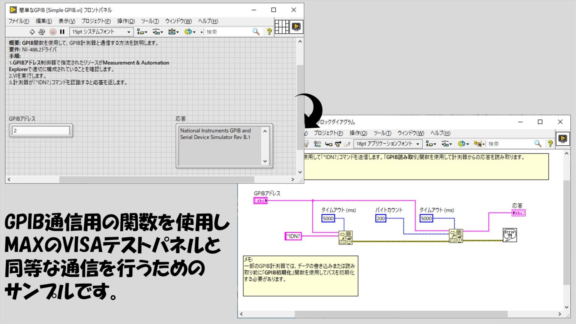Open Context Help with the question mark icon
Viewport: 576px width, 324px height.
(270, 32)
